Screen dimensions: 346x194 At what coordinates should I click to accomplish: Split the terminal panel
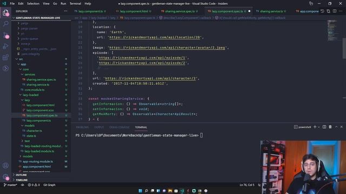pyautogui.click(x=324, y=127)
